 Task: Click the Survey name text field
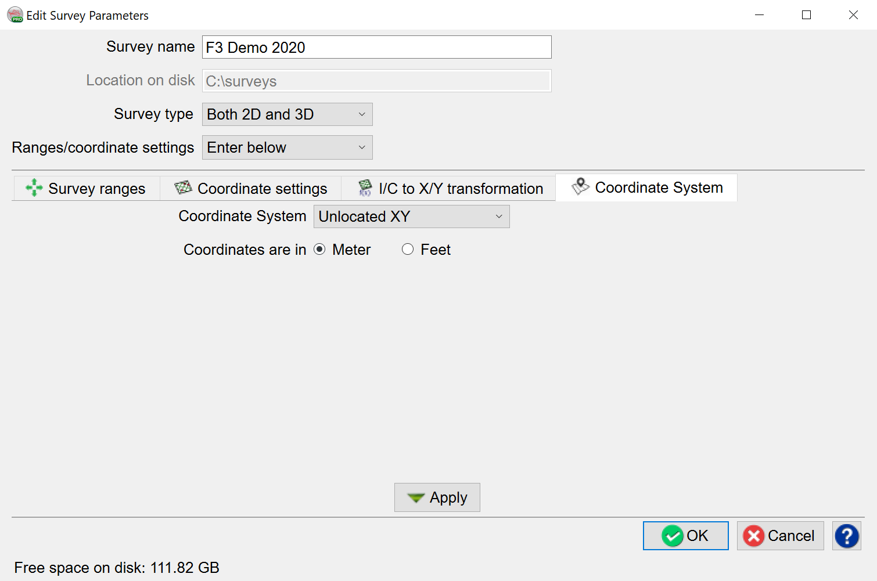tap(376, 48)
